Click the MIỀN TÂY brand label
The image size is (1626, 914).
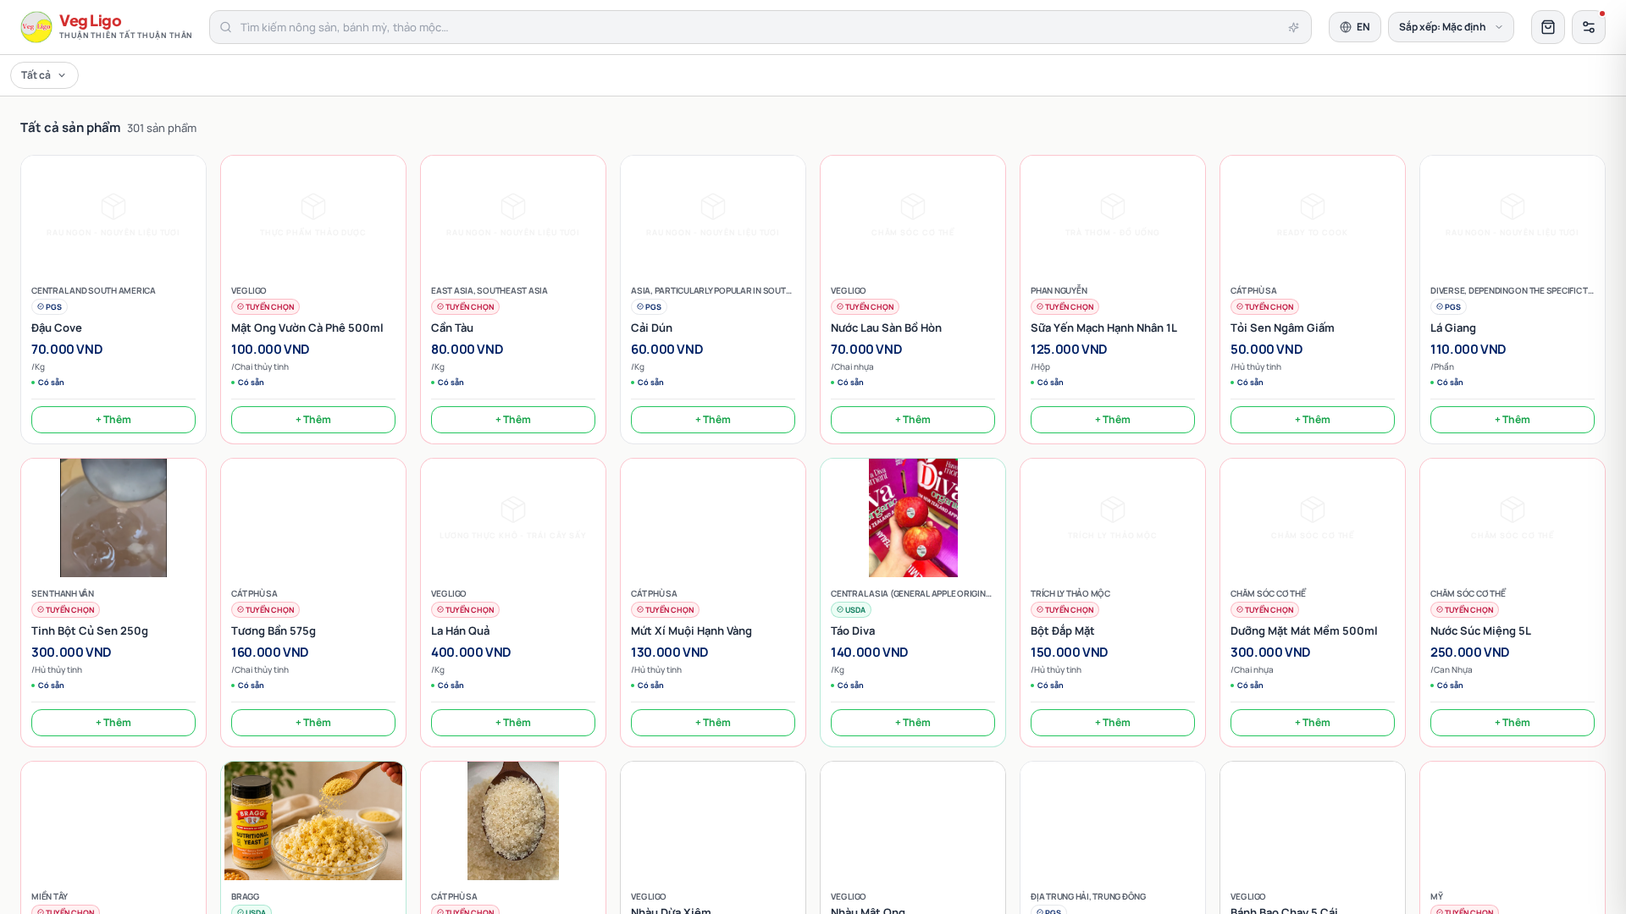click(49, 897)
